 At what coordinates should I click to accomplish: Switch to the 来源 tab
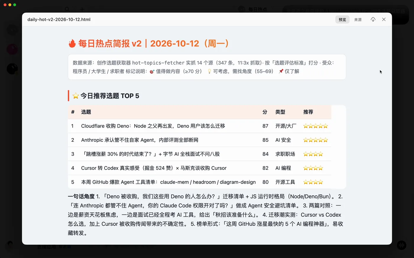pyautogui.click(x=358, y=19)
